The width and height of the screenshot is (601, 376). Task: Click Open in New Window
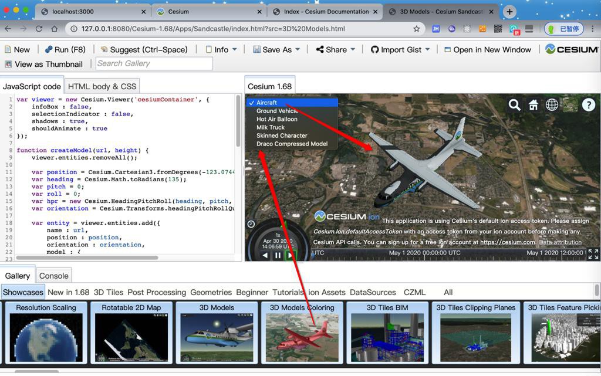point(488,49)
